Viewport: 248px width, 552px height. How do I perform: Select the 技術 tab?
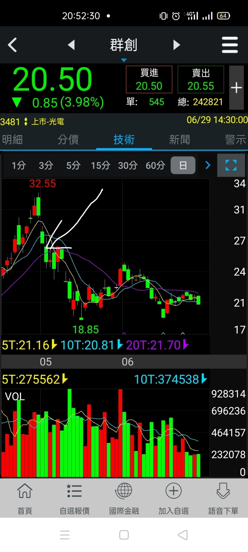point(124,139)
